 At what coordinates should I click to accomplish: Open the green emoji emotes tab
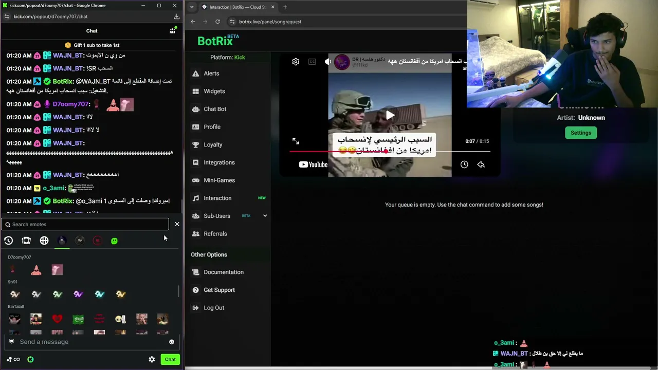(114, 240)
